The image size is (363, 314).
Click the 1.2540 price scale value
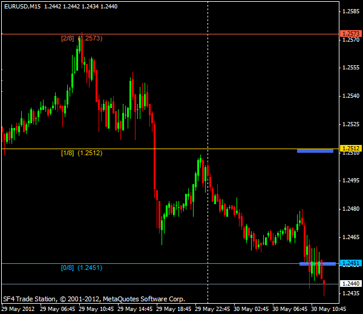351,96
